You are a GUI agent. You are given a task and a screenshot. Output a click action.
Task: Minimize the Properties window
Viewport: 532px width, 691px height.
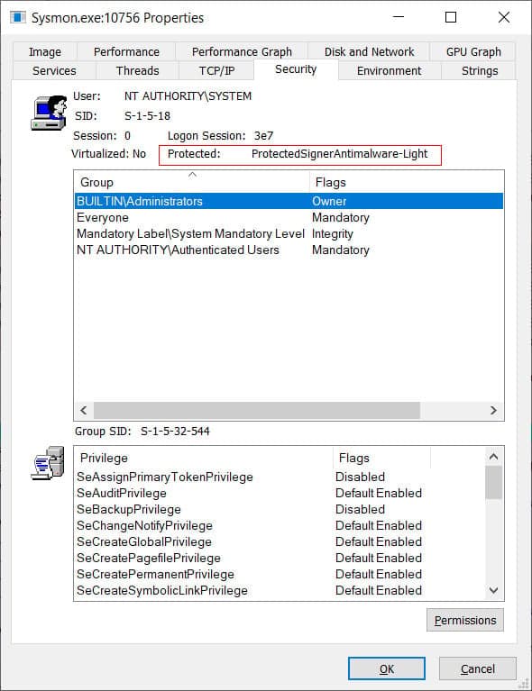(x=399, y=17)
